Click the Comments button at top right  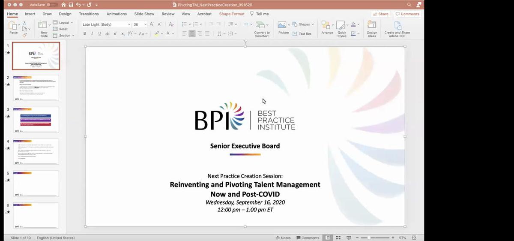tap(407, 14)
